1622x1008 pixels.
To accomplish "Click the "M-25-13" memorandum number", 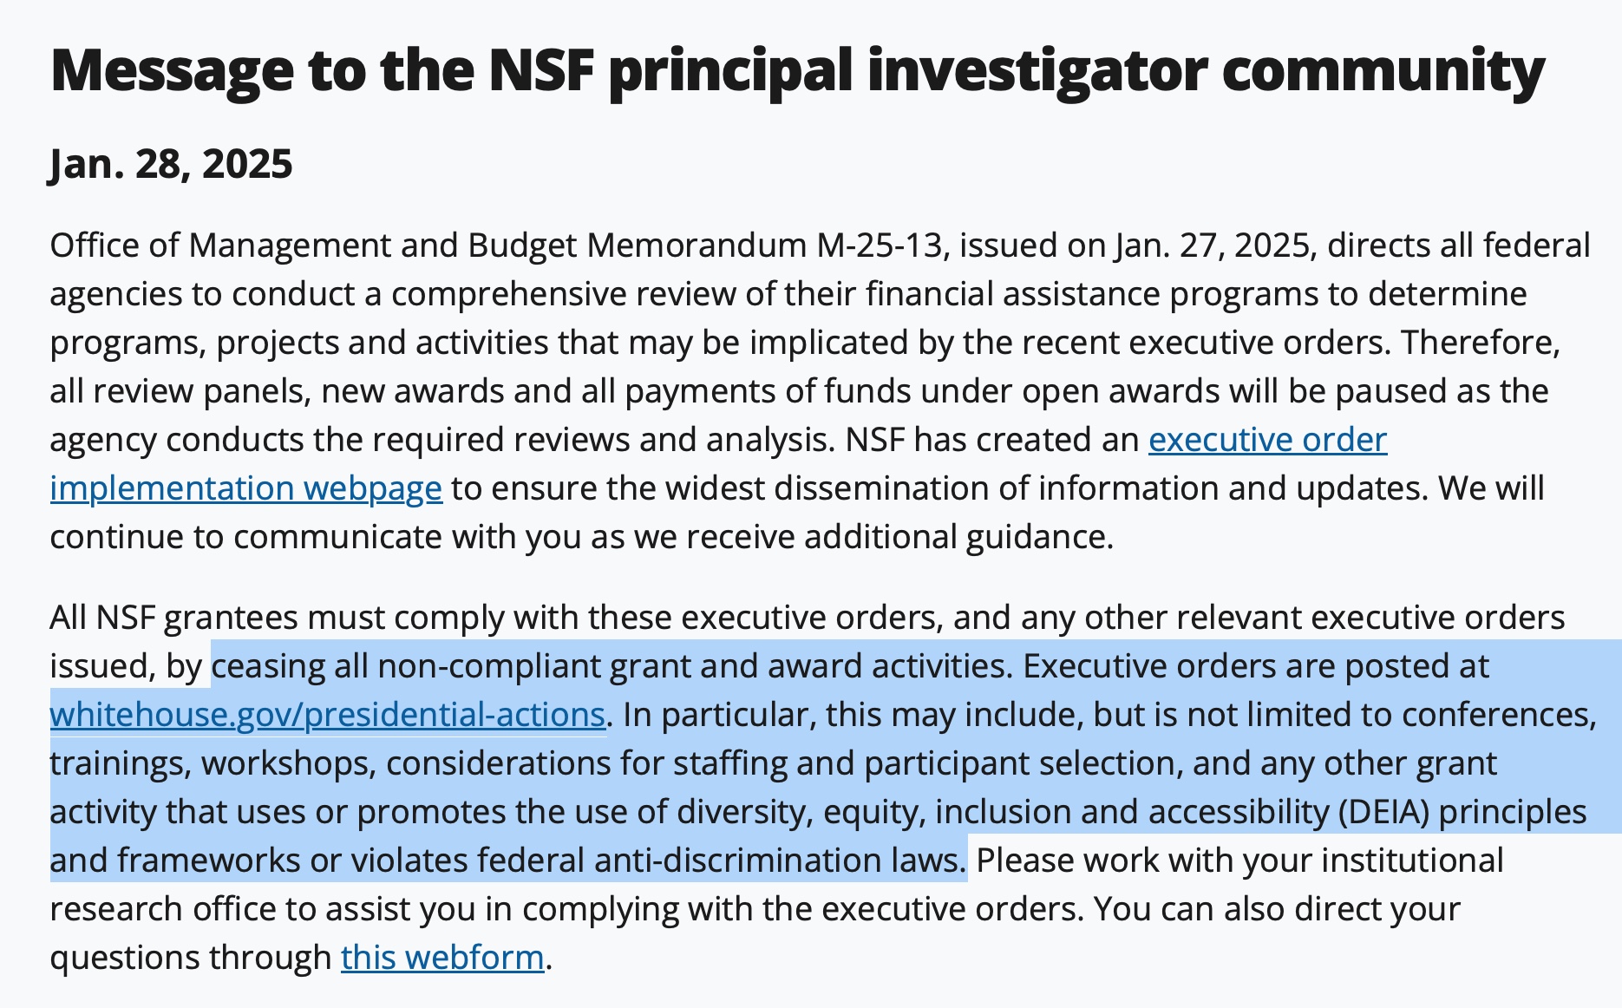I will pyautogui.click(x=879, y=246).
